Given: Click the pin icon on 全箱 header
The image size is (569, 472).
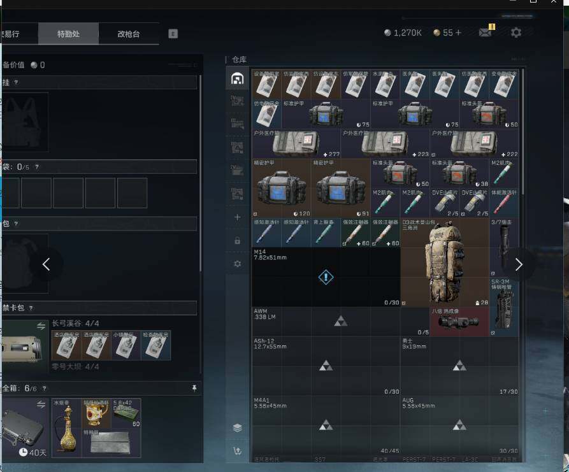Looking at the screenshot, I should click(x=194, y=388).
